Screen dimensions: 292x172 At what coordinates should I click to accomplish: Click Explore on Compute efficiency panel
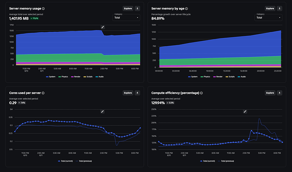click(270, 93)
